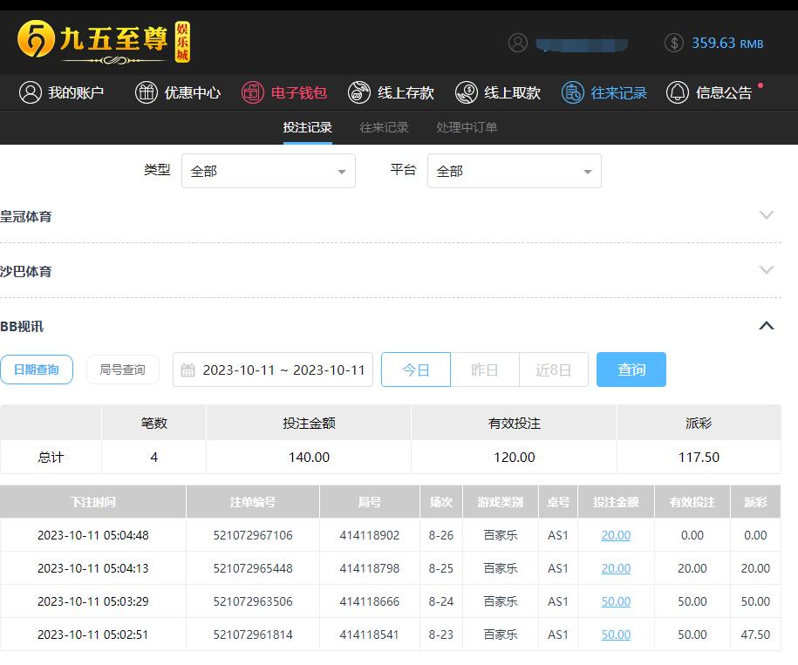Click the 查询 search button
The image size is (798, 665).
[x=631, y=370]
